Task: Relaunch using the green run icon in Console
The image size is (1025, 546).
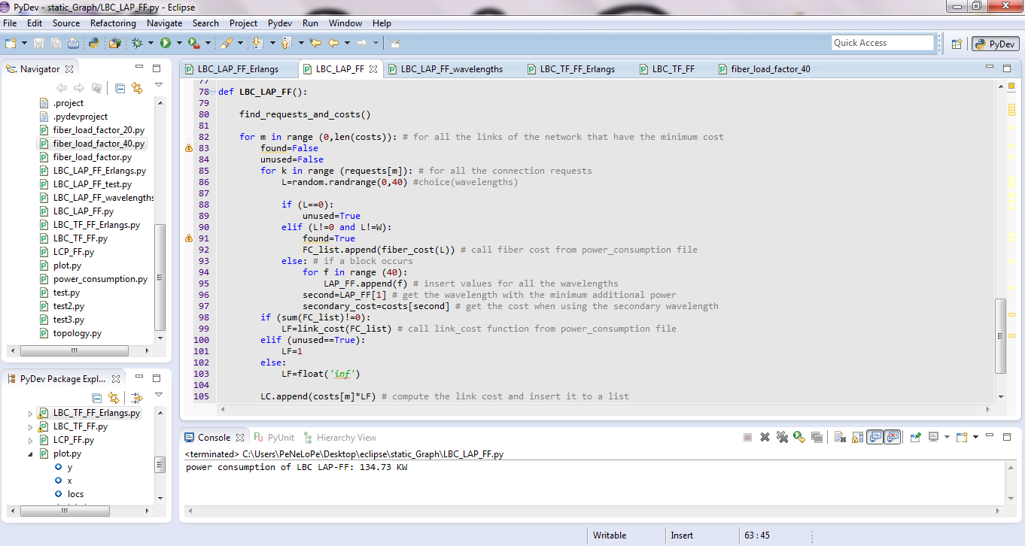Action: pos(799,437)
